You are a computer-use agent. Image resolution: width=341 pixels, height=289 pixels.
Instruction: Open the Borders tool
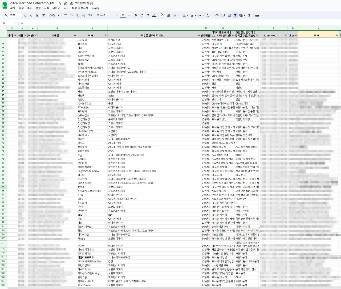[168, 15]
